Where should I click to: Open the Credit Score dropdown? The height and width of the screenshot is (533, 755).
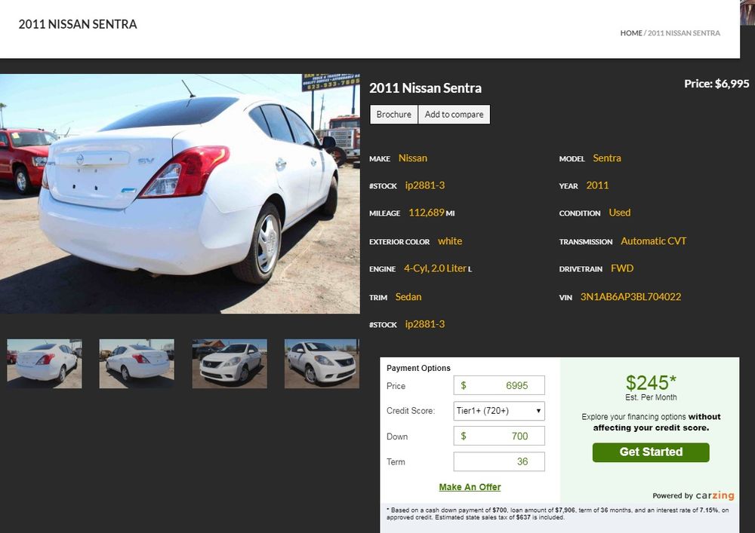499,411
